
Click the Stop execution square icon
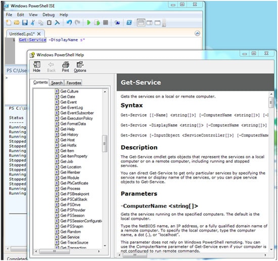(x=106, y=23)
